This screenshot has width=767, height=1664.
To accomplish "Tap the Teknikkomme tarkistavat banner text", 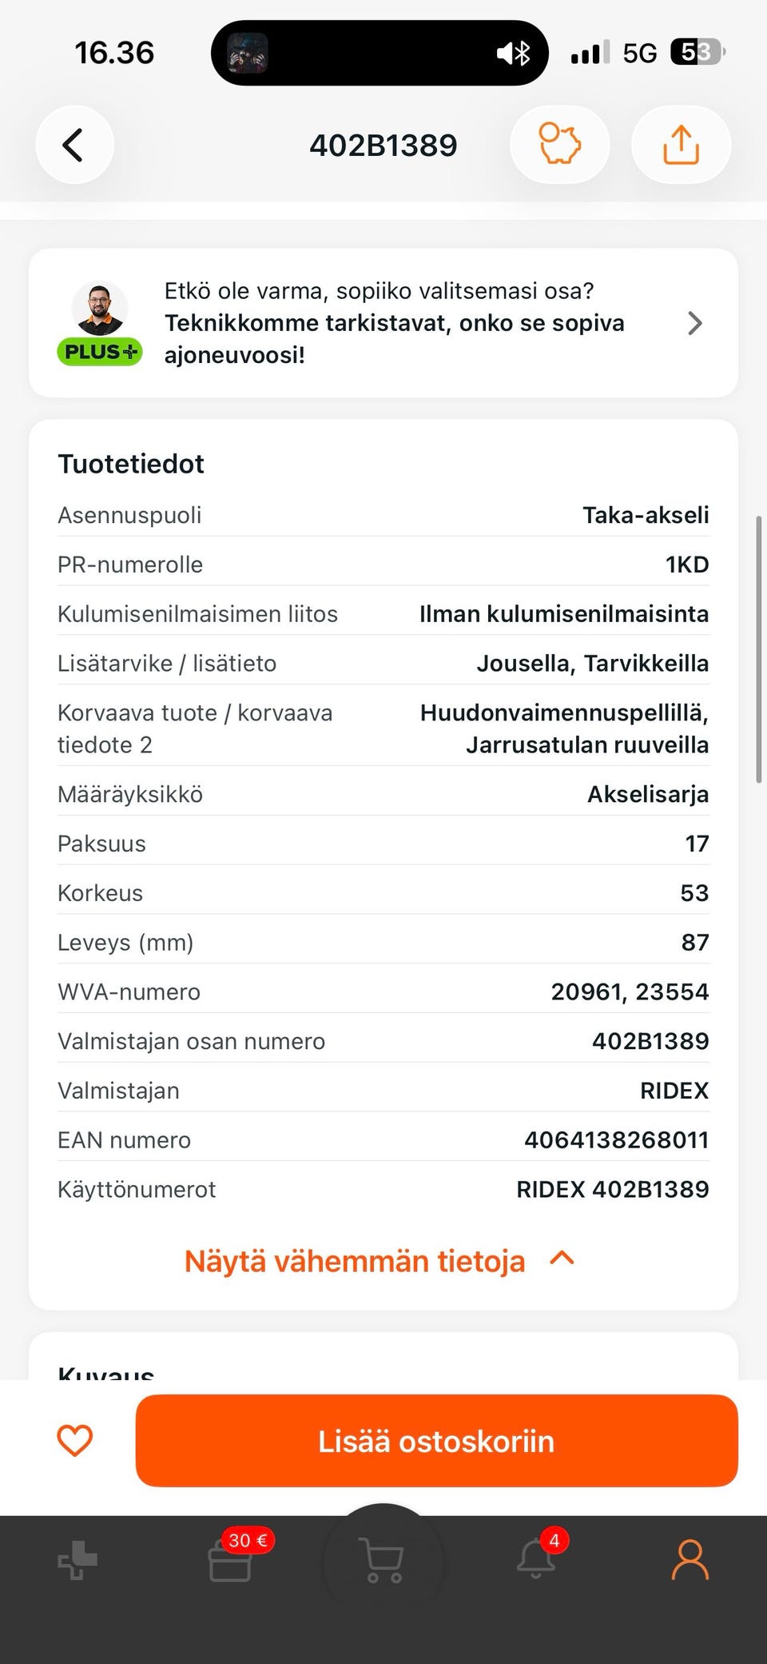I will click(395, 323).
